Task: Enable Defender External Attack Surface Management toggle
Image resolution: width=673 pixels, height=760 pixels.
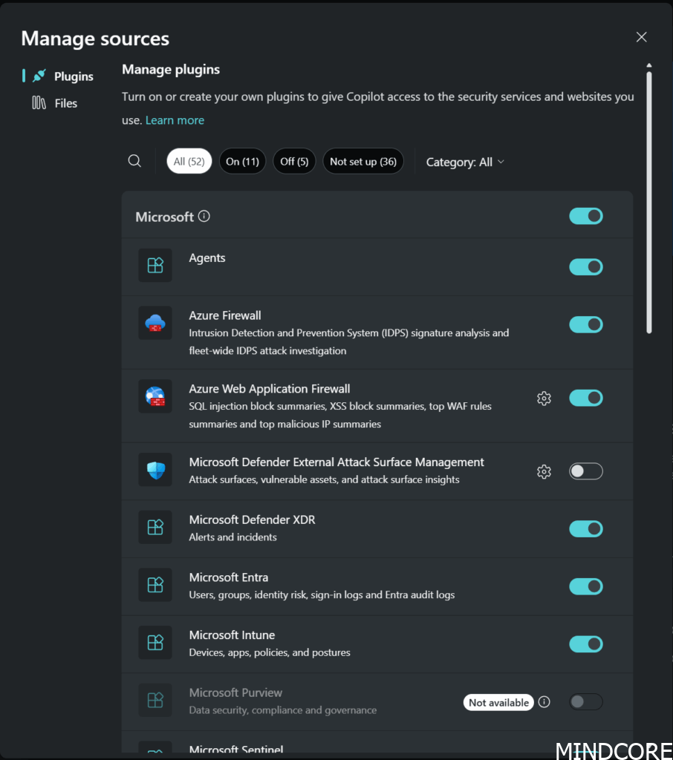Action: point(586,471)
